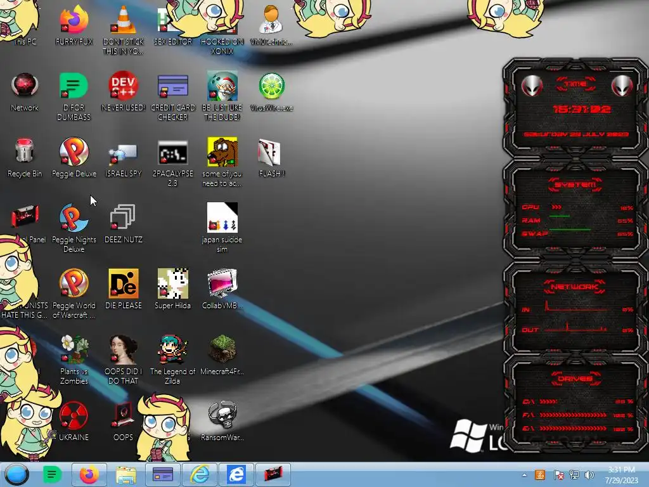Open File Explorer from taskbar
The width and height of the screenshot is (649, 487).
pyautogui.click(x=126, y=474)
